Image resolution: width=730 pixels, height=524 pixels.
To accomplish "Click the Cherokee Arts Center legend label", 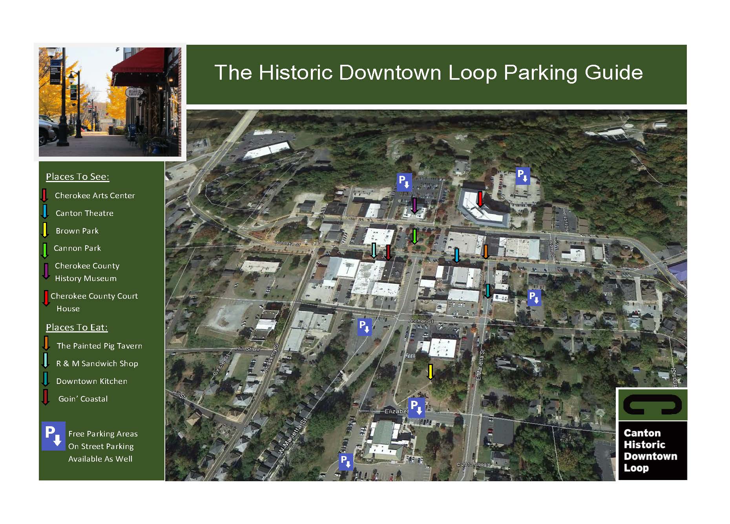I will [95, 195].
